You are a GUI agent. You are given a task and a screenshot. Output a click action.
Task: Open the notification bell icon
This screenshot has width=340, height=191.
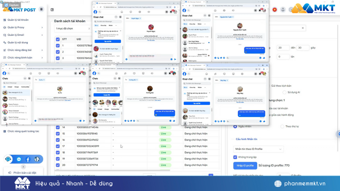tap(283, 10)
